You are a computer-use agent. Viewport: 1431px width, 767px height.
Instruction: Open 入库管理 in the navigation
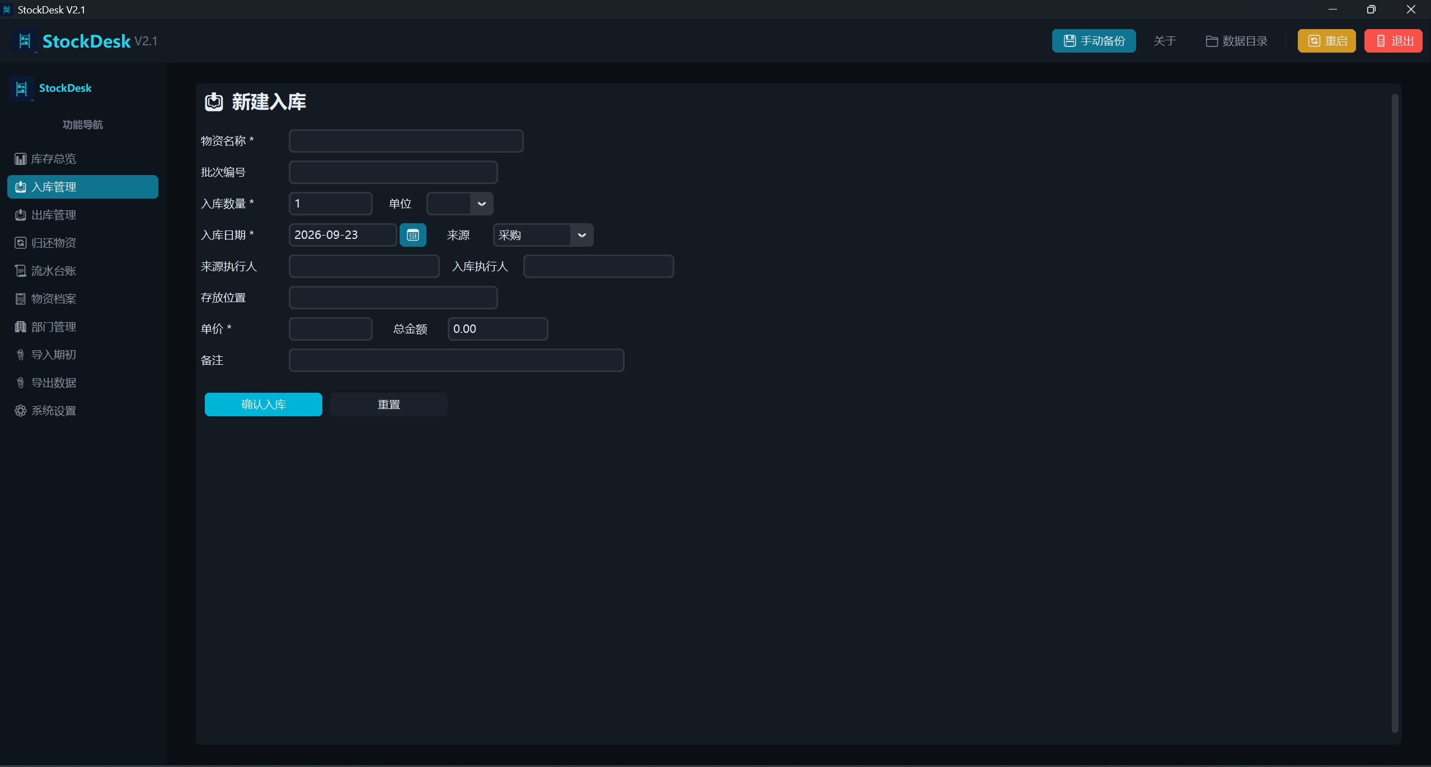tap(83, 187)
